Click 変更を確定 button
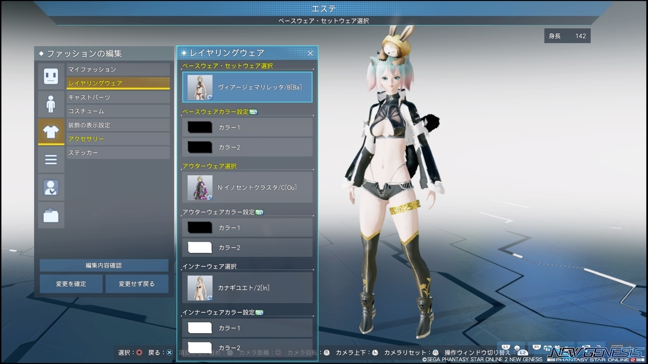 point(71,284)
